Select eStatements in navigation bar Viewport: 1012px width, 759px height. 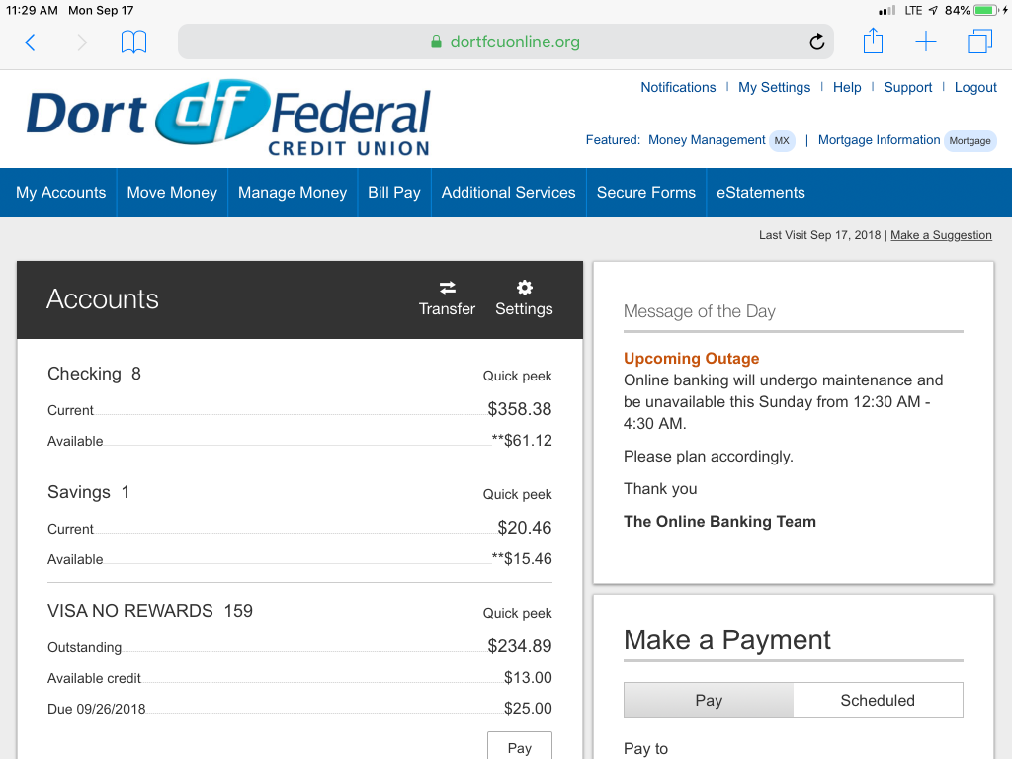click(760, 193)
